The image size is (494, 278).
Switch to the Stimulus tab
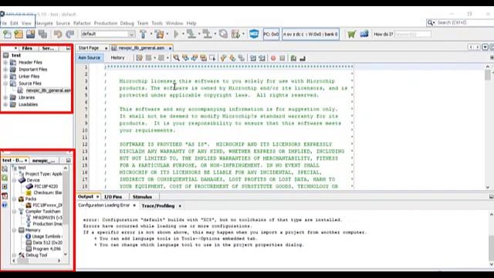[142, 197]
